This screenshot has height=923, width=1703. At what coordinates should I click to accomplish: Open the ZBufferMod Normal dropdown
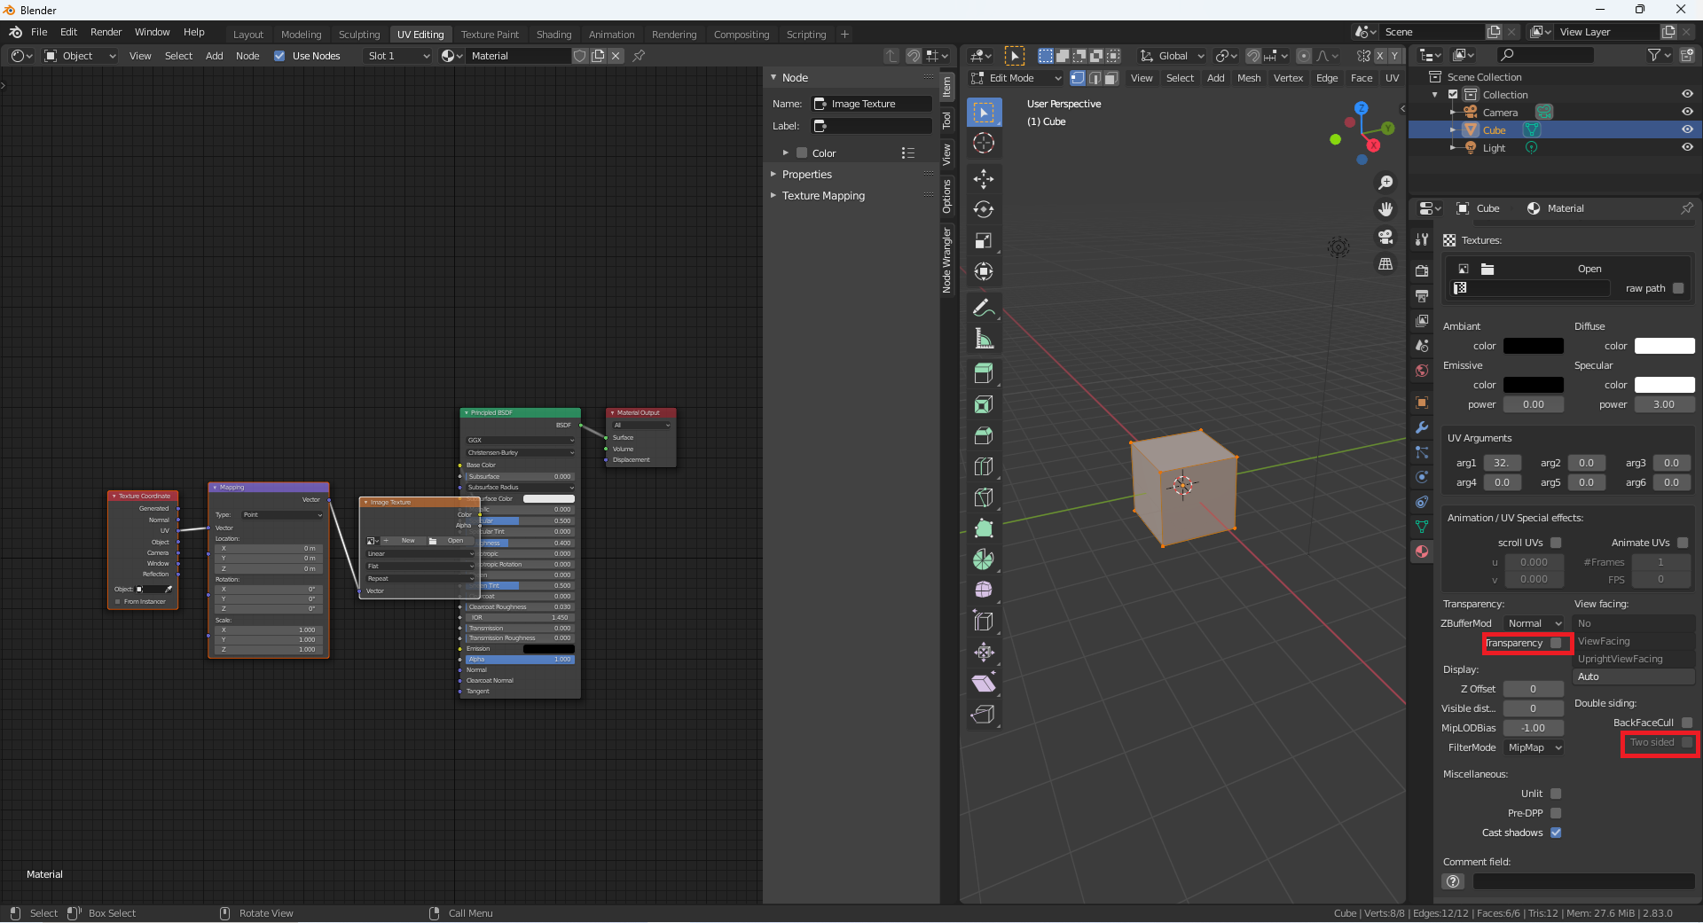(x=1534, y=623)
